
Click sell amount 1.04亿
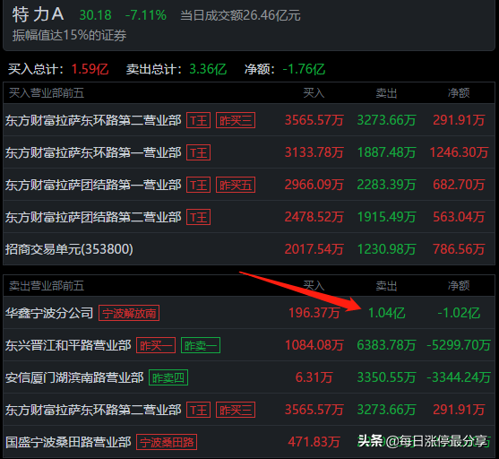(387, 313)
